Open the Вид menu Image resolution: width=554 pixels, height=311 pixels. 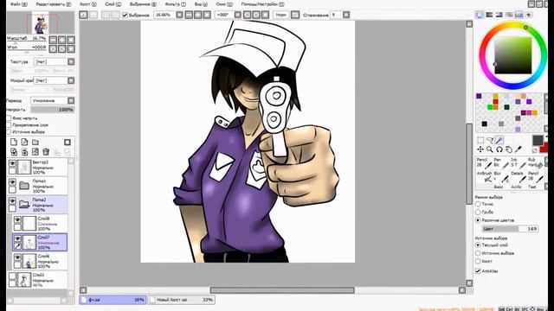[x=201, y=4]
